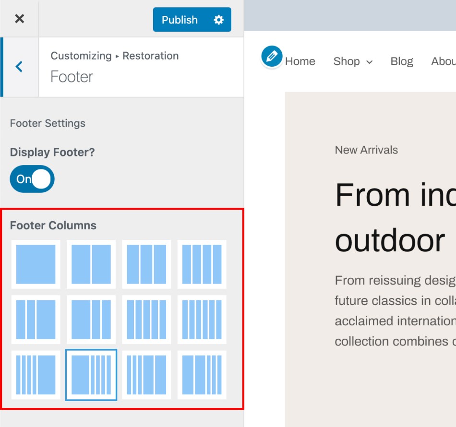Choose layout with three narrow then two wide columns
This screenshot has height=427, width=456.
pyautogui.click(x=146, y=375)
